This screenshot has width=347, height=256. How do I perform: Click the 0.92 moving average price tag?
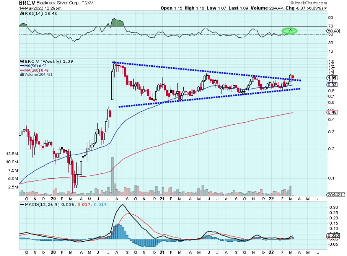pos(332,85)
